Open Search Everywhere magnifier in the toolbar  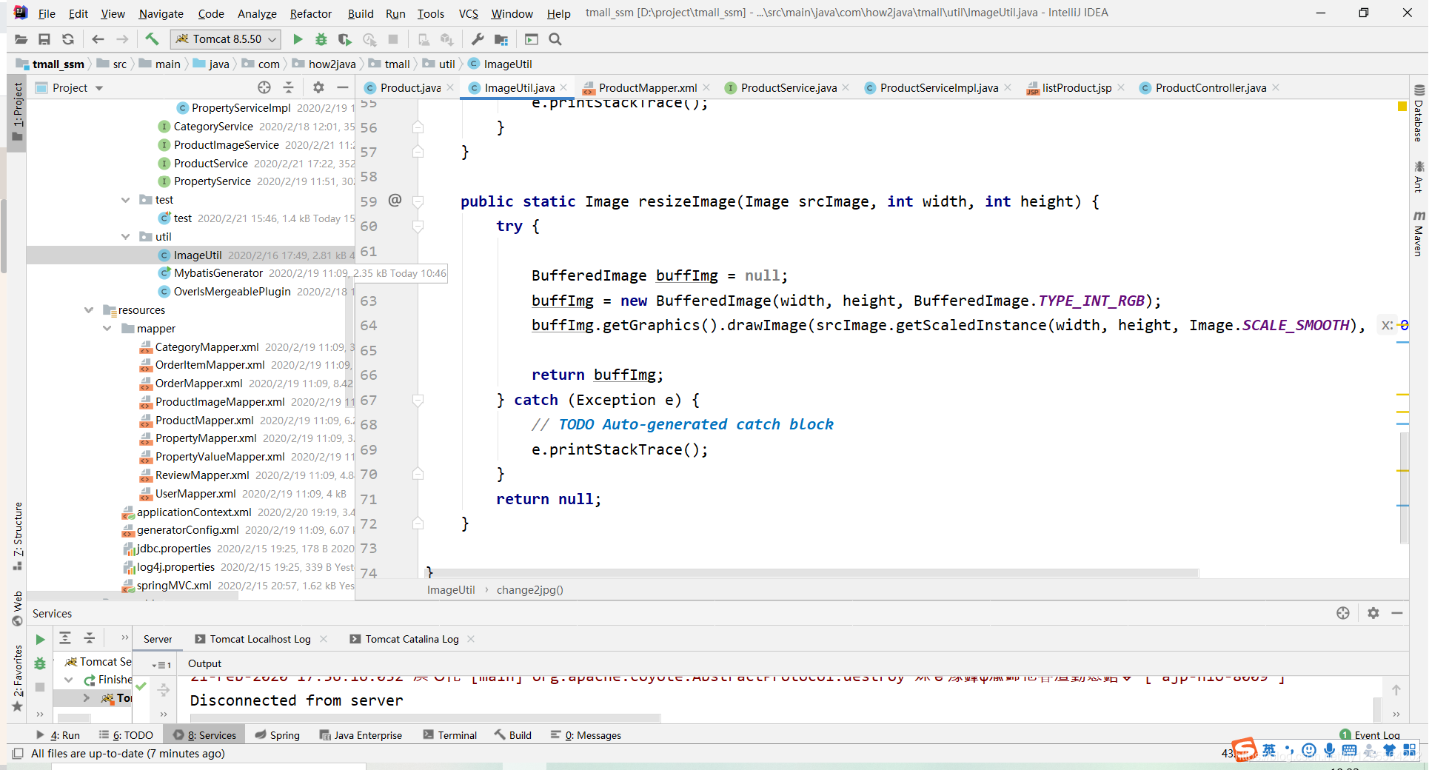(555, 39)
